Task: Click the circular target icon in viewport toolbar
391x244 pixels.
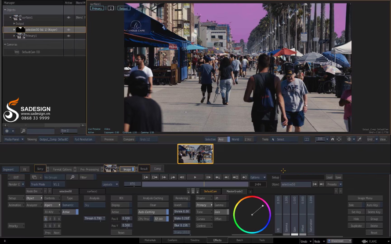Action: coord(349,139)
